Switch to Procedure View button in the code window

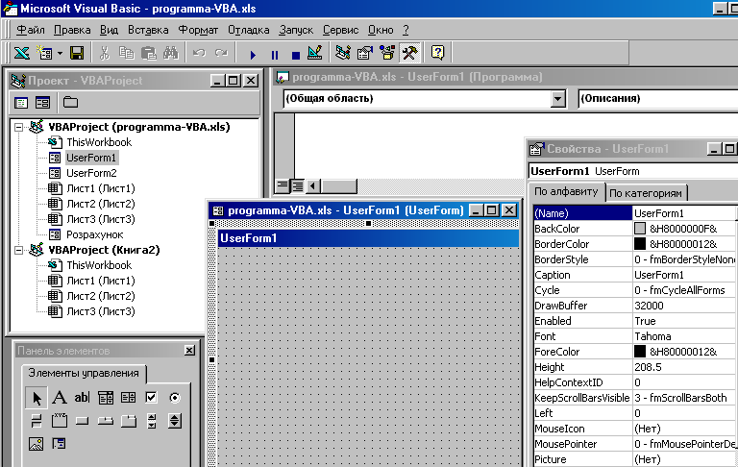click(x=282, y=186)
